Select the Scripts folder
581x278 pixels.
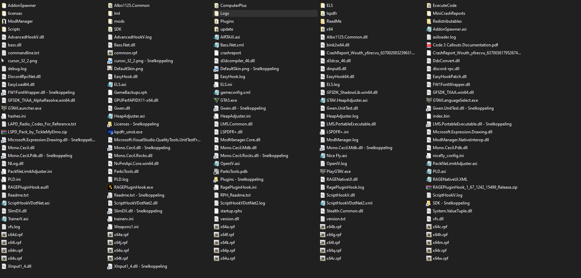[11, 29]
